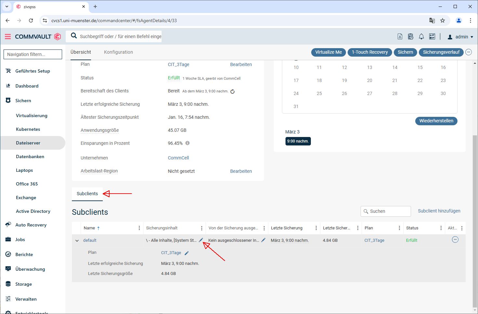
Task: Collapse the default subclient row
Action: 77,240
